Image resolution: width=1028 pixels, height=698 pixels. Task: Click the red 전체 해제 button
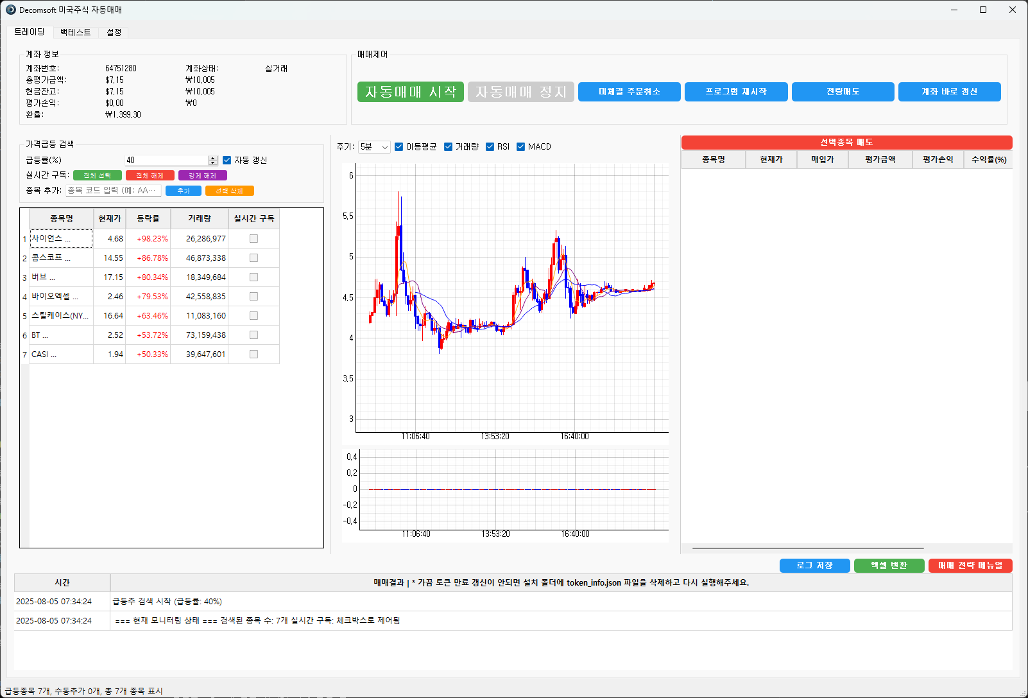coord(150,175)
